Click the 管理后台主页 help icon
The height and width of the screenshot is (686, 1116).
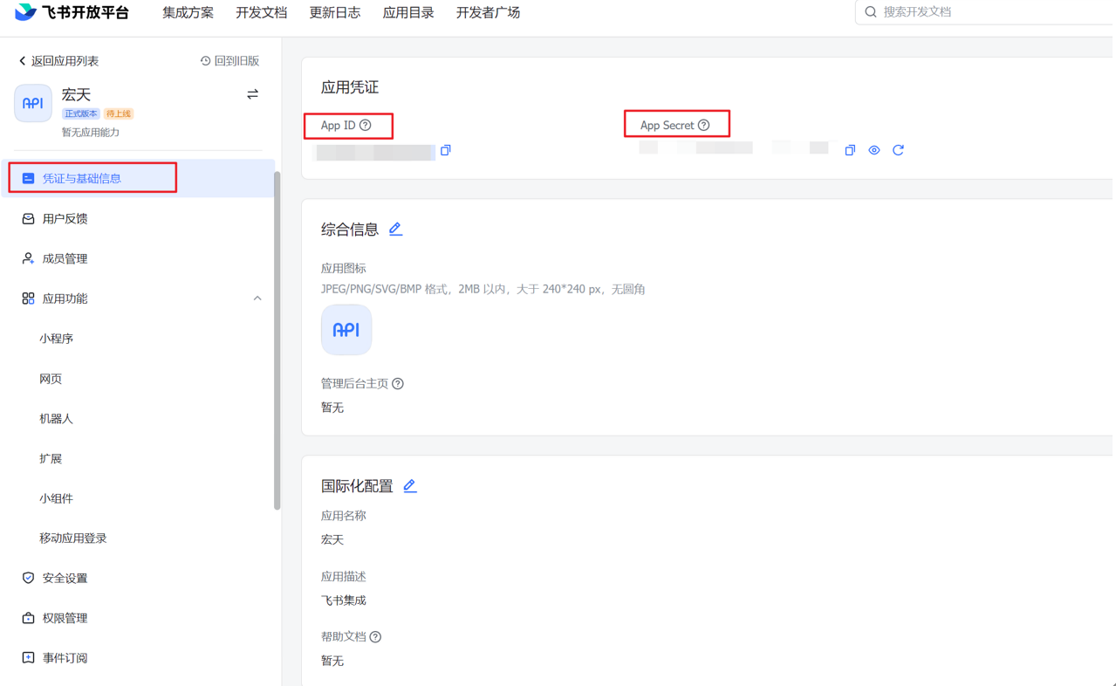(398, 384)
